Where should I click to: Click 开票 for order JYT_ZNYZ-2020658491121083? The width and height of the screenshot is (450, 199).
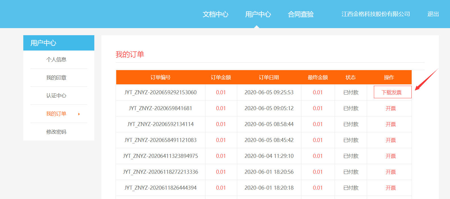pos(391,140)
